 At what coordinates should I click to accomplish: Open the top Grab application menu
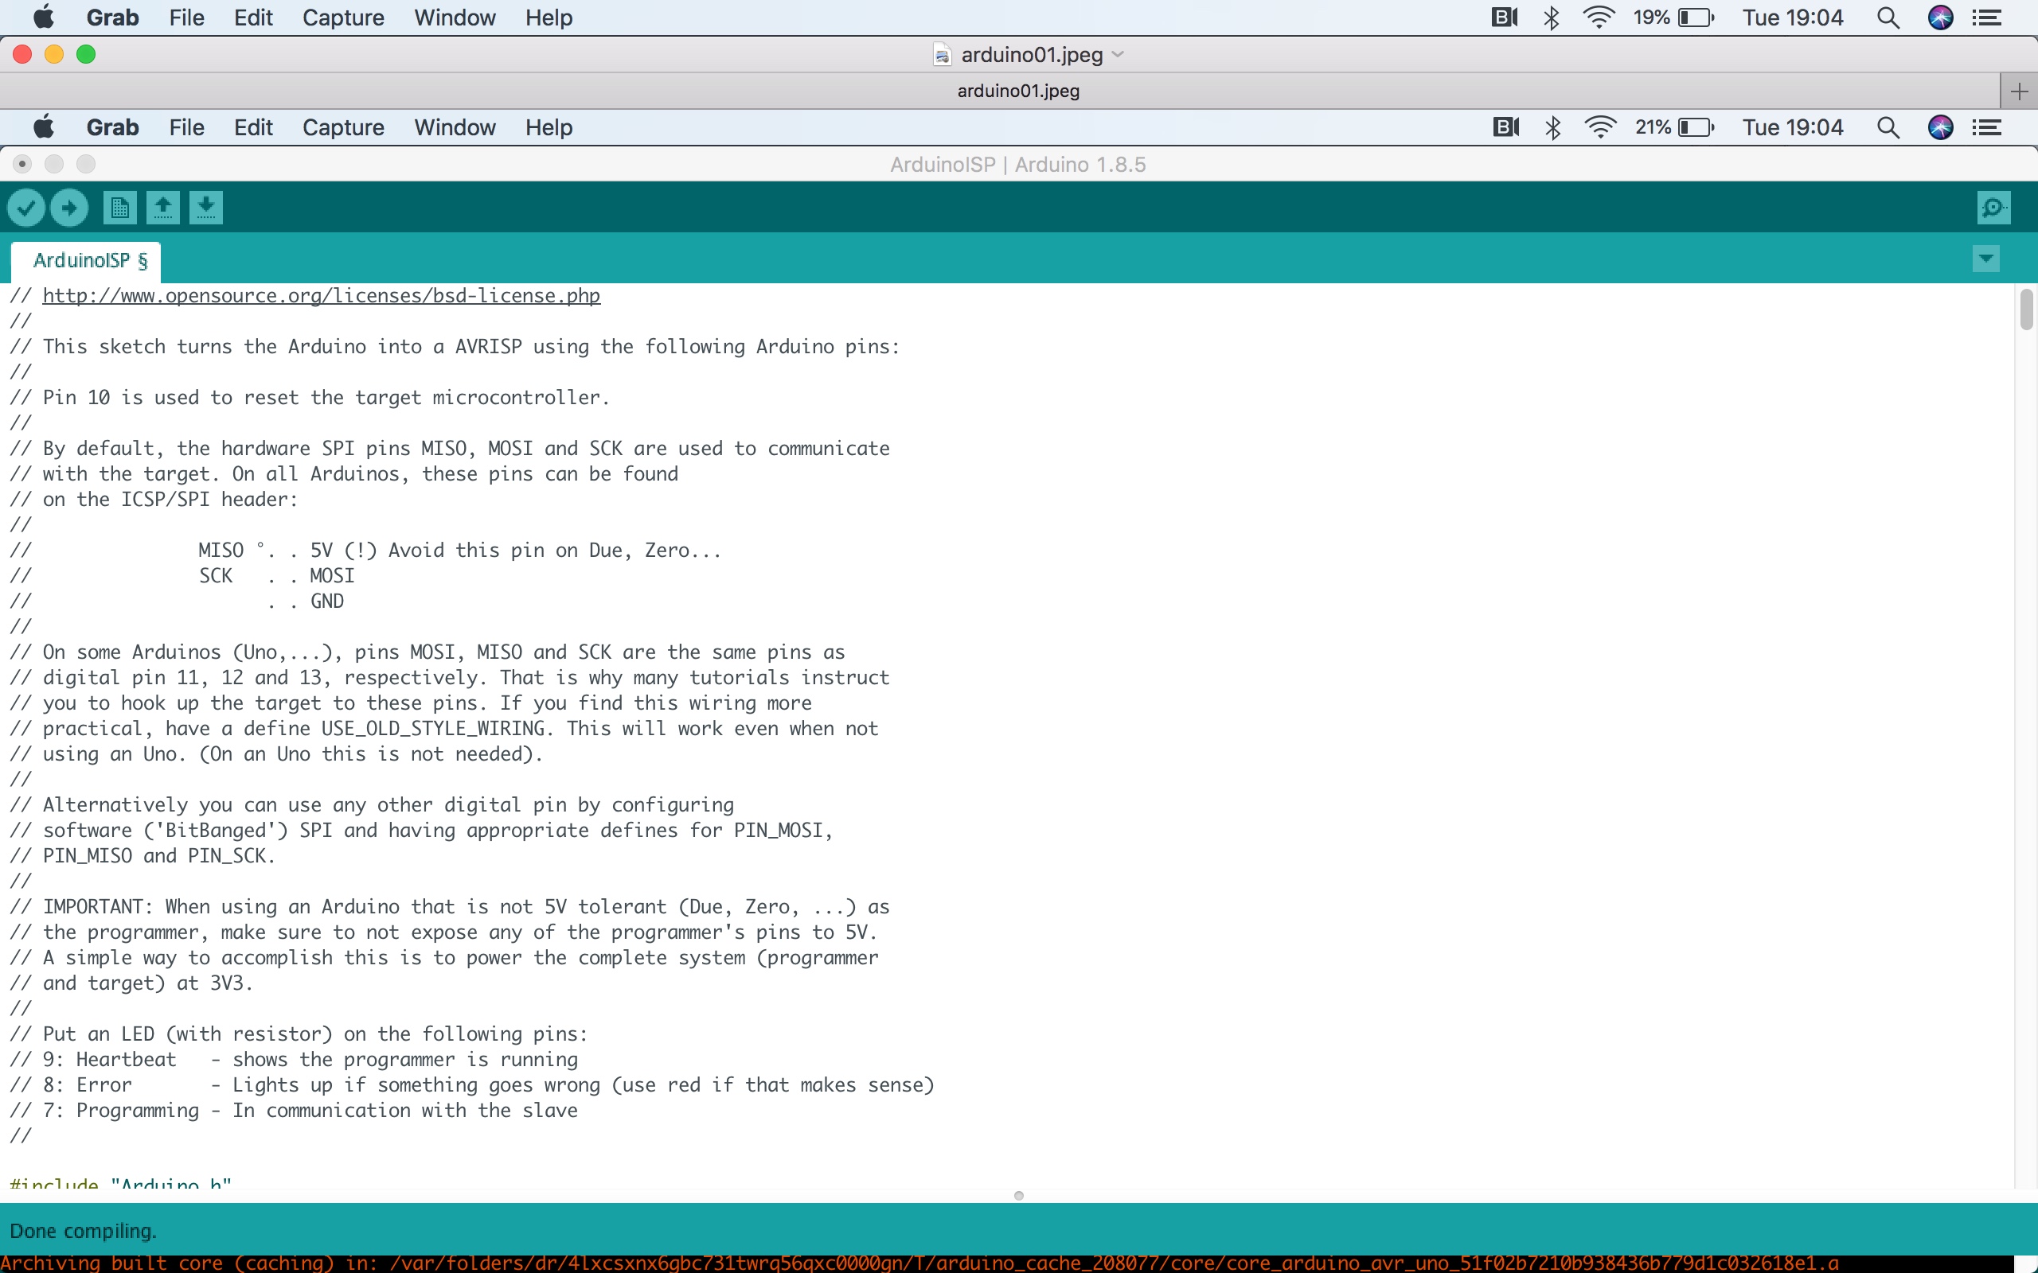(113, 18)
